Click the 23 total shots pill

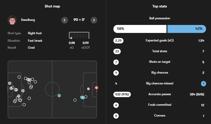(x=117, y=51)
